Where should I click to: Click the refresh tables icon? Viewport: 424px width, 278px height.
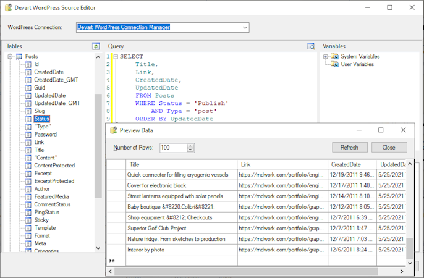coord(96,46)
